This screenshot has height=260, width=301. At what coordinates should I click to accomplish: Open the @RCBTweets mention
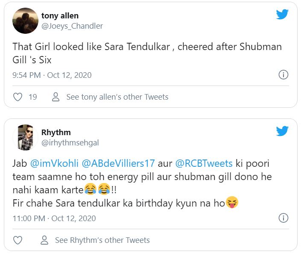(x=203, y=164)
